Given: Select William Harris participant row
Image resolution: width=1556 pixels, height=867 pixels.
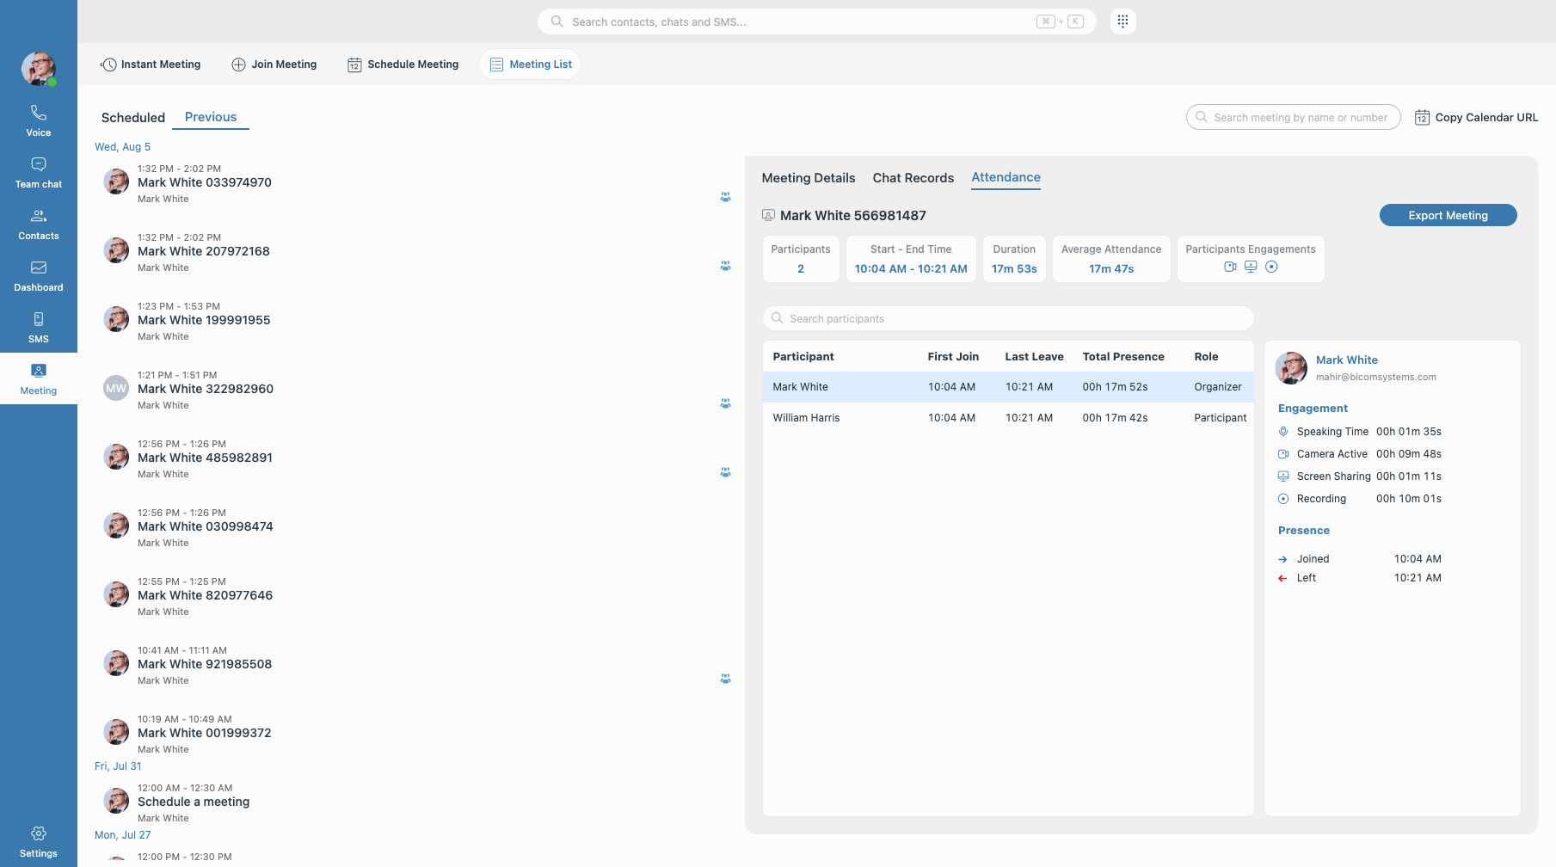Looking at the screenshot, I should [x=1008, y=418].
